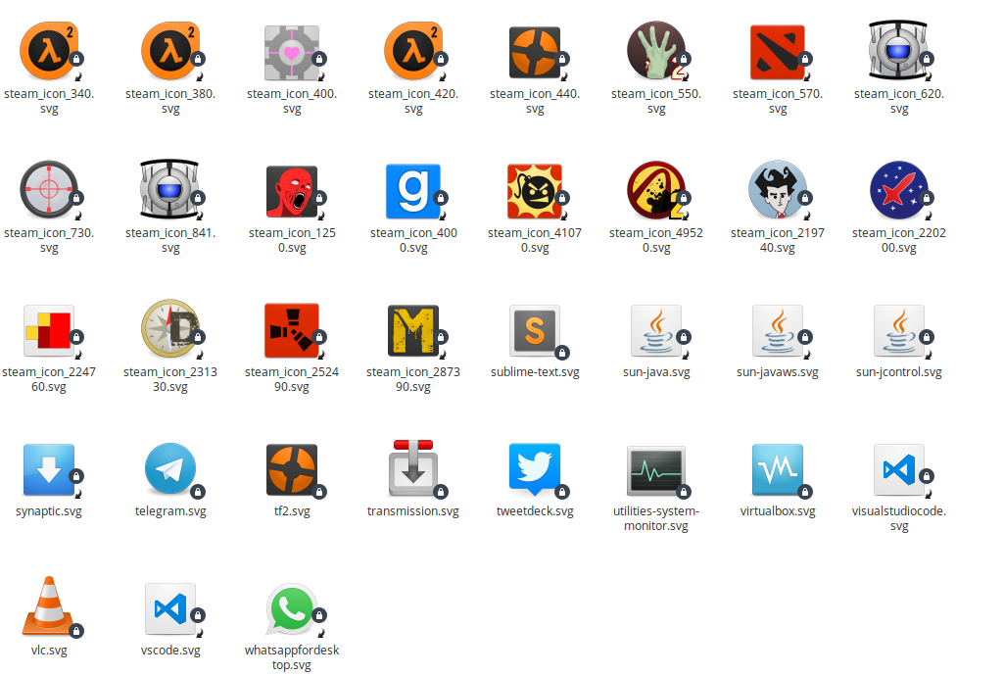Select the 'steam_icon_49520.svg' label
This screenshot has height=676, width=1004.
point(656,240)
